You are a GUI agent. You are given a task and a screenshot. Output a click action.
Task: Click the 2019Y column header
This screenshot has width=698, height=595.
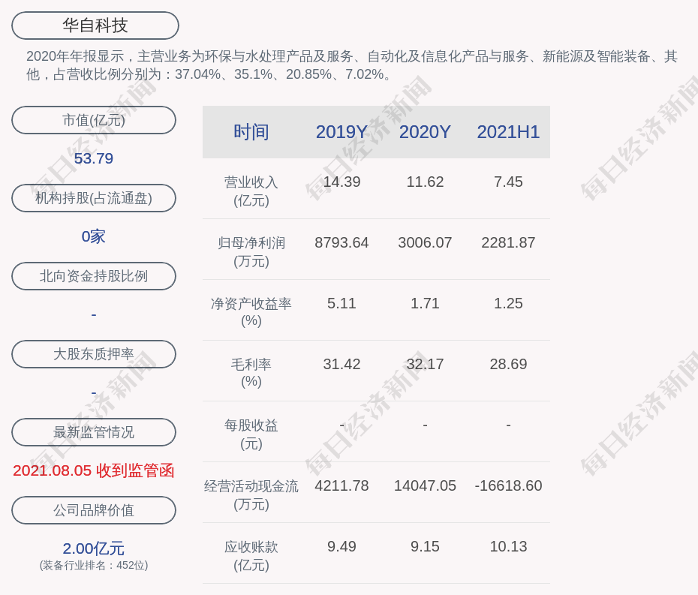[x=341, y=132]
